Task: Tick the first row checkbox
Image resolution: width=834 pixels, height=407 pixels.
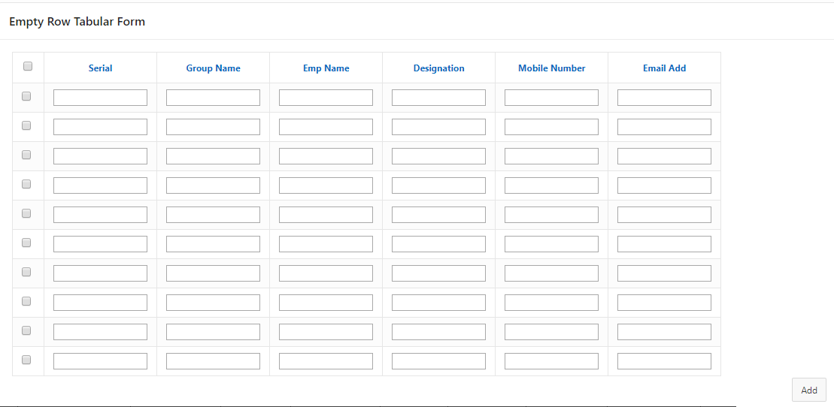Action: pos(26,96)
